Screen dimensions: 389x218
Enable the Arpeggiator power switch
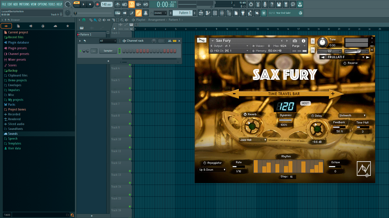tap(205, 163)
